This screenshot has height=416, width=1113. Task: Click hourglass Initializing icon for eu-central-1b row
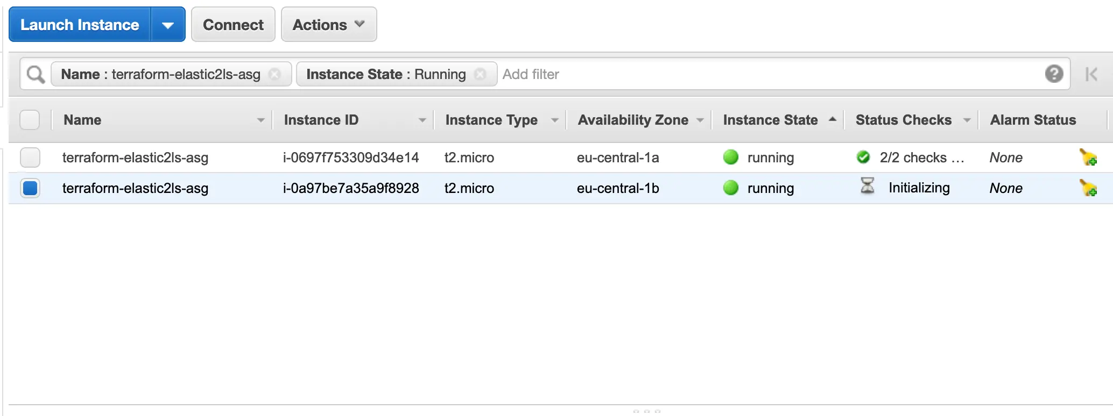pos(867,186)
